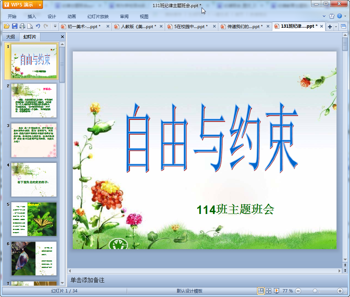Zoom in with the plus button
Screen dimensions: 350x297
(340, 291)
